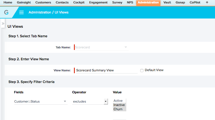Screen dimensions: 215x120
Task: Expand the collapsed left sidebar panel
Action: 3,24
